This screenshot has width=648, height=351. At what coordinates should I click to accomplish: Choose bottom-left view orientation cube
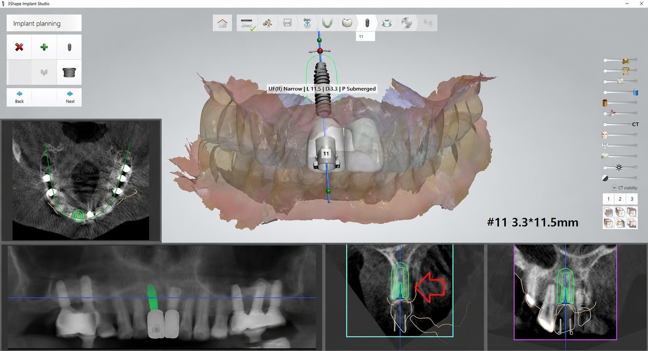point(608,223)
